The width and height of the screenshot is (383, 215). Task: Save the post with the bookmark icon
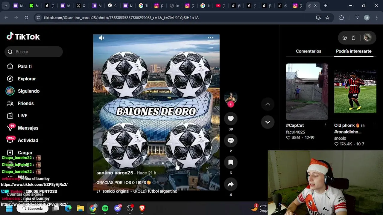pos(231,162)
